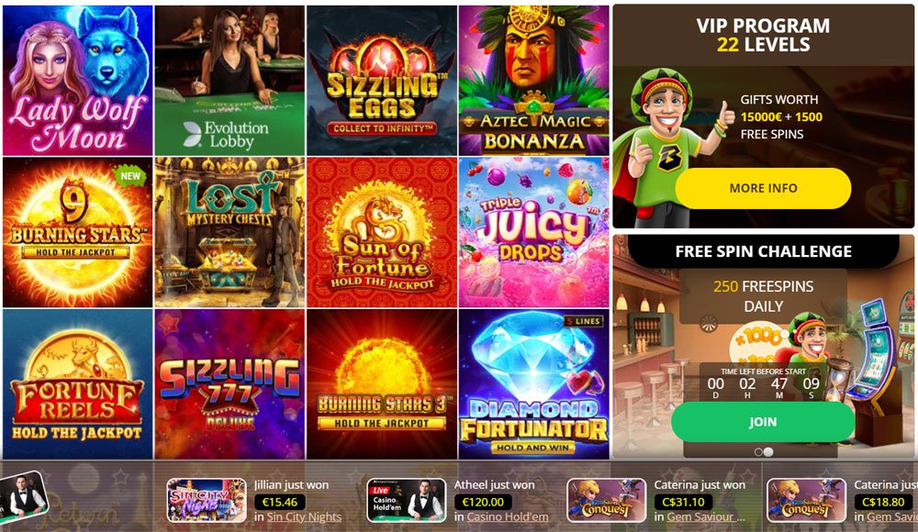Open the Diamond Fortunator Hold and Win tile
The width and height of the screenshot is (918, 532).
pos(534,384)
